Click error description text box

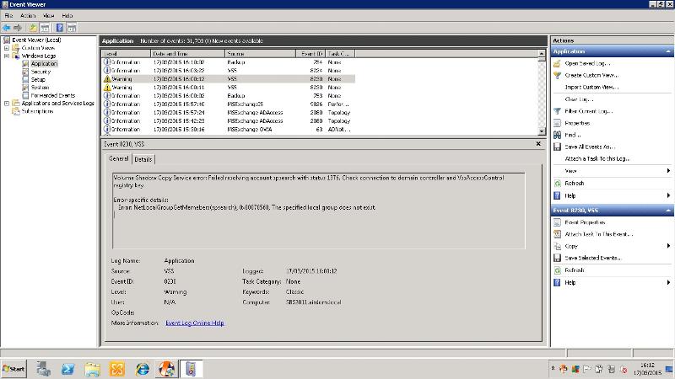pos(319,211)
